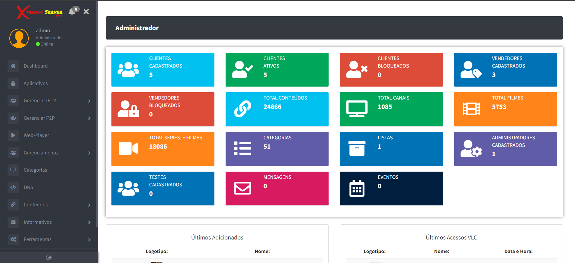Image resolution: width=575 pixels, height=263 pixels.
Task: Click the Web-Player play icon
Action: pos(13,135)
